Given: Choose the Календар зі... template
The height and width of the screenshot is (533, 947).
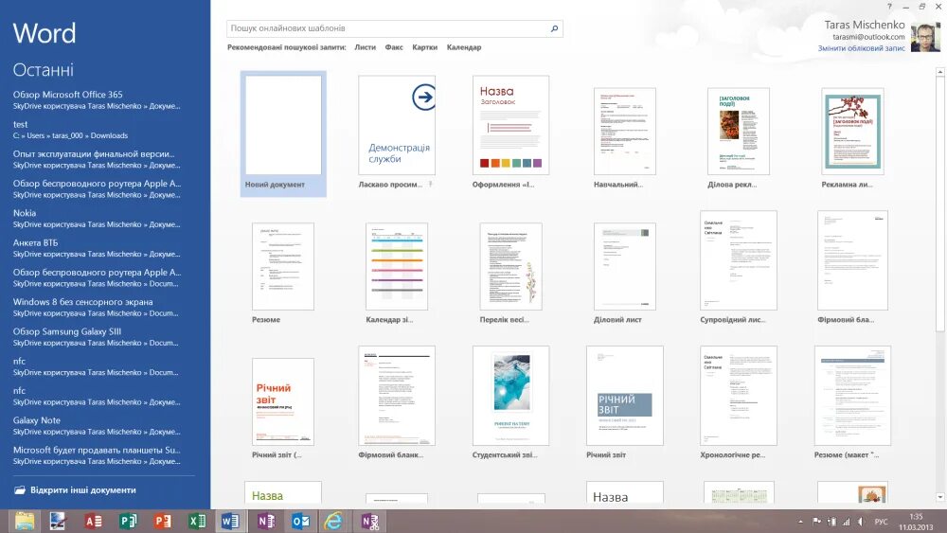Looking at the screenshot, I should tap(397, 266).
